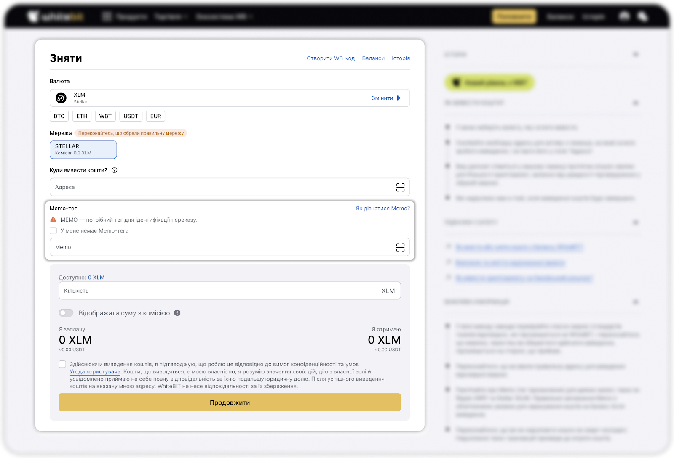Viewport: 674px width, 458px height.
Task: Click the help icon beside Куди вивести кошти
Action: 114,170
